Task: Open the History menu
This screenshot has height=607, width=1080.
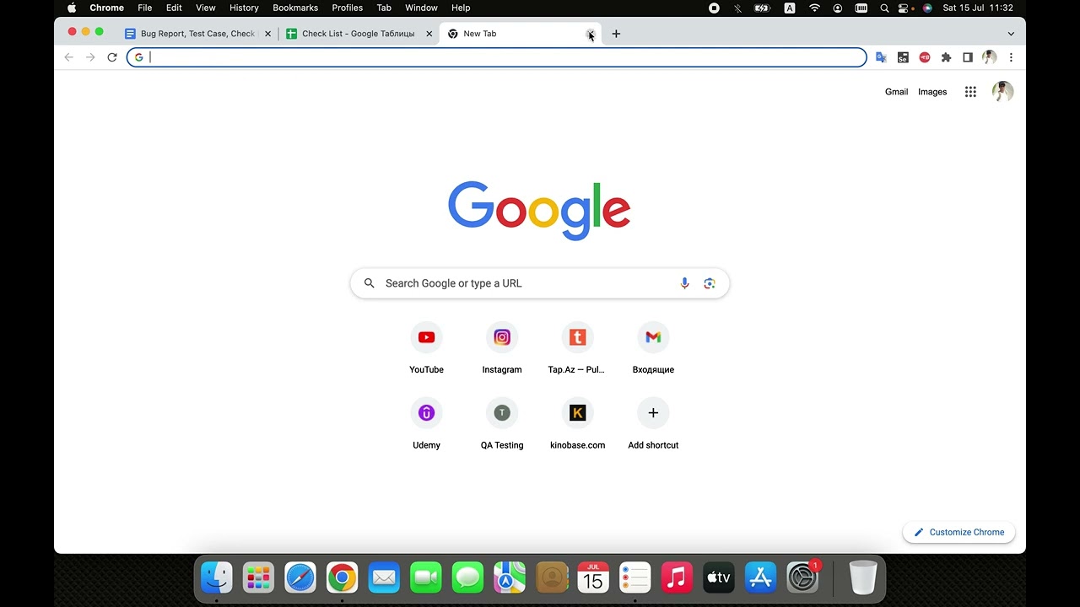Action: tap(244, 8)
